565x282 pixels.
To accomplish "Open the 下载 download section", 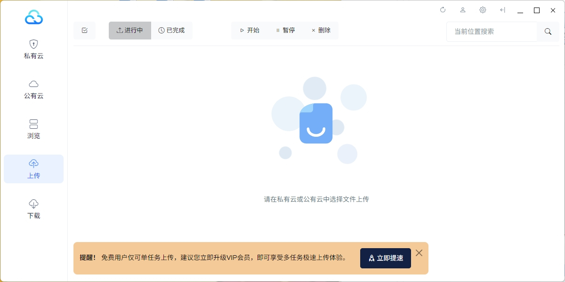I will point(33,209).
